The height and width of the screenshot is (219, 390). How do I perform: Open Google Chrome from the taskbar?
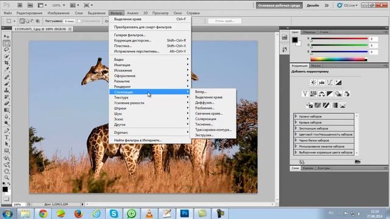[43, 214]
